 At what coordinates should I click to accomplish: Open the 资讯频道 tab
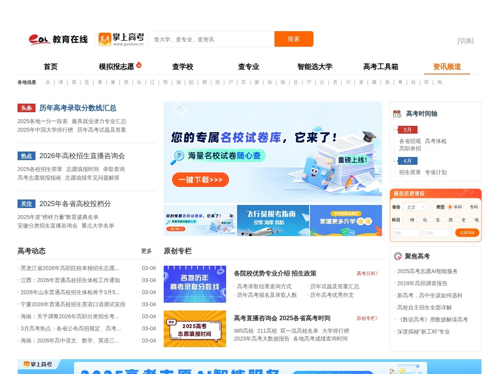[x=447, y=67]
